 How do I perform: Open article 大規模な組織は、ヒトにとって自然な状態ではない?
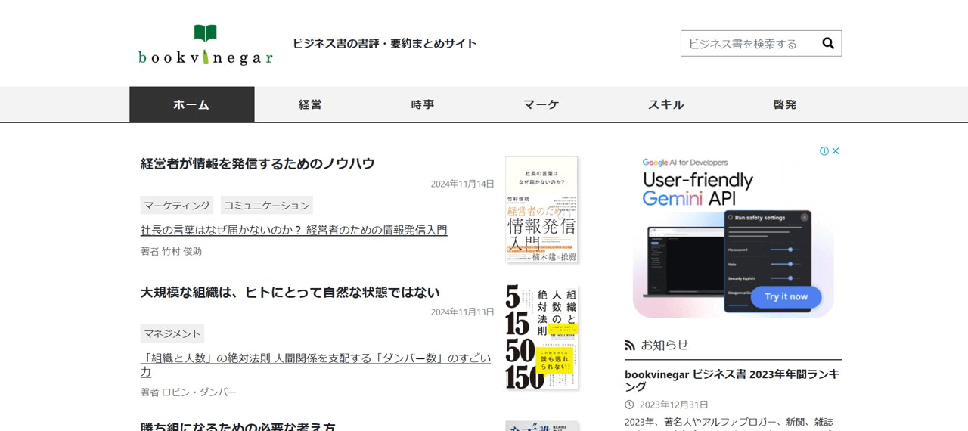point(290,292)
